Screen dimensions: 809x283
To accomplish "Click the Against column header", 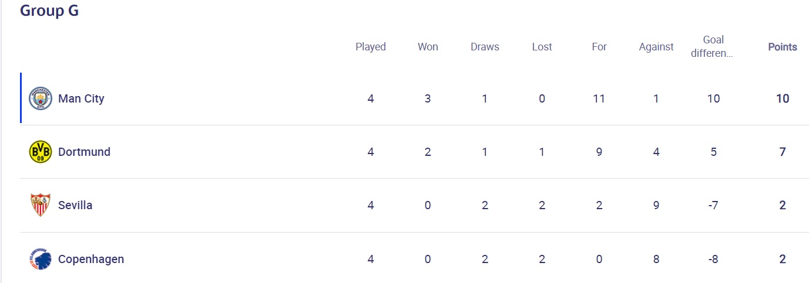I will tap(656, 47).
